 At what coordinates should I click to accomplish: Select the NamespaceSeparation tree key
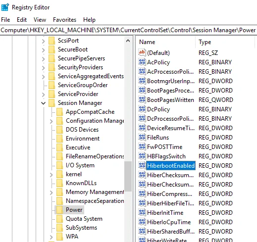(x=95, y=201)
